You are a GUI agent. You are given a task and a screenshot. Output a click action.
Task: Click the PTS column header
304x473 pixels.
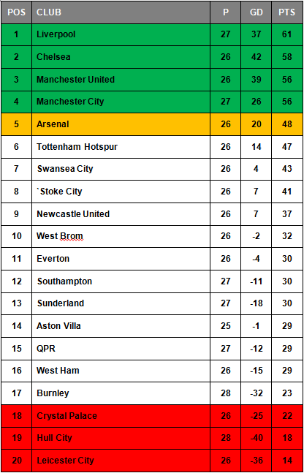287,12
